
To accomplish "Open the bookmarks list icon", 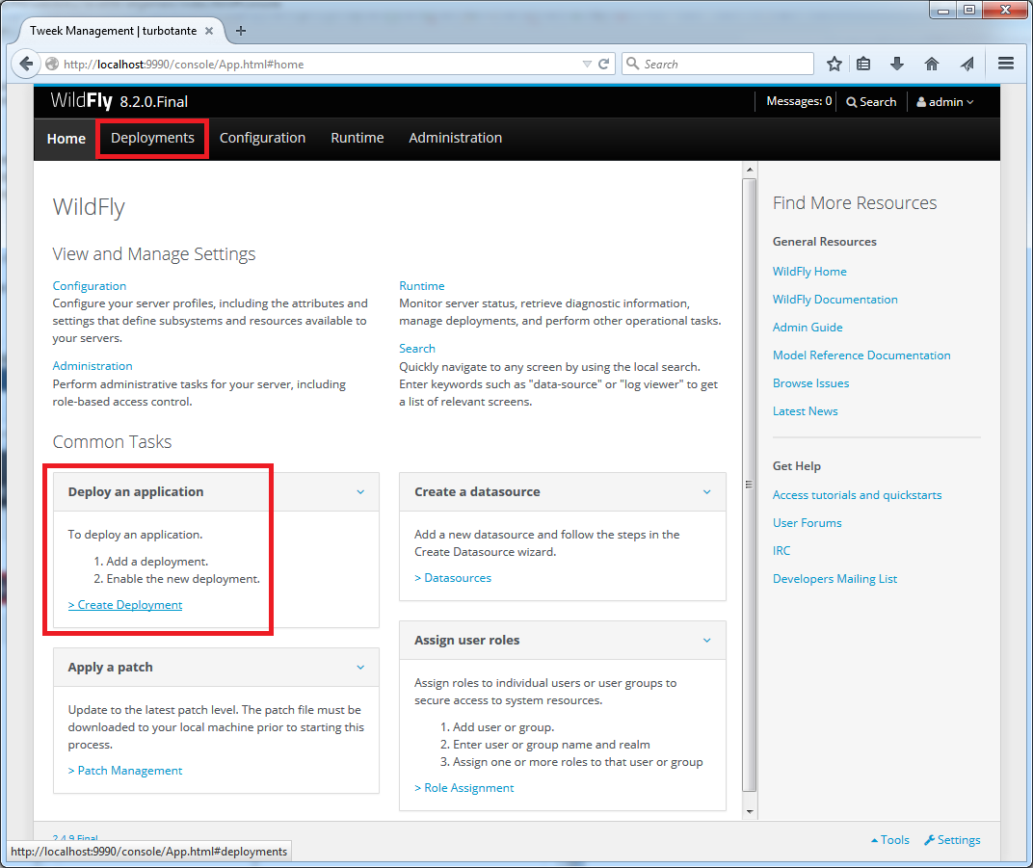I will (x=863, y=64).
